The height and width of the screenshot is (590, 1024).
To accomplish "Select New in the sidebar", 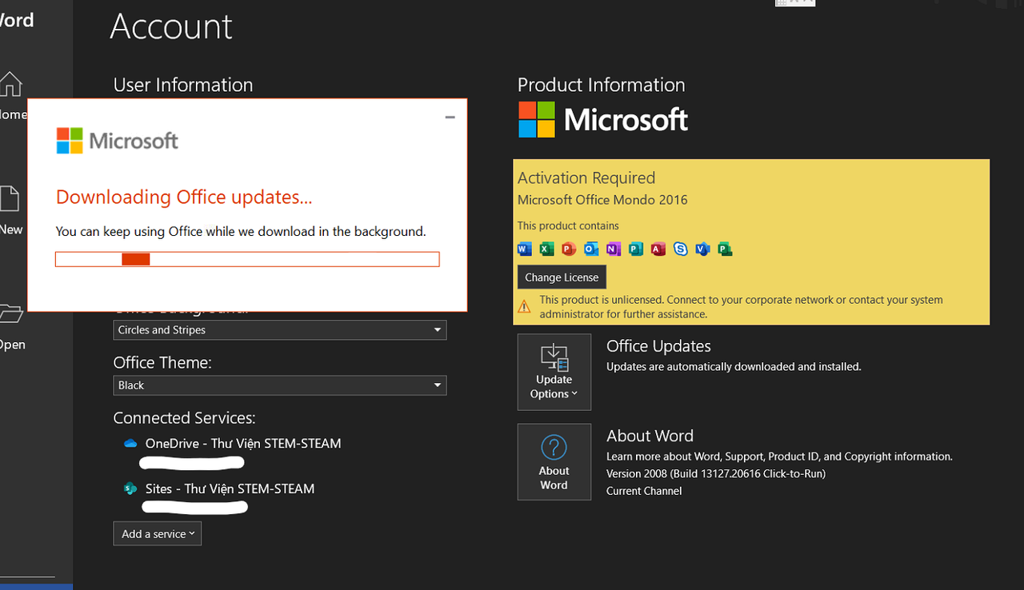I will coord(10,210).
